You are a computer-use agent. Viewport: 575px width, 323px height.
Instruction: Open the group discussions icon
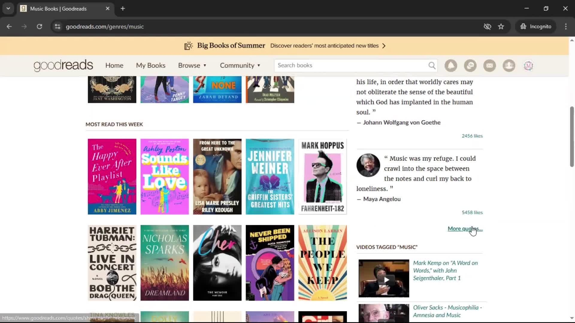click(470, 65)
